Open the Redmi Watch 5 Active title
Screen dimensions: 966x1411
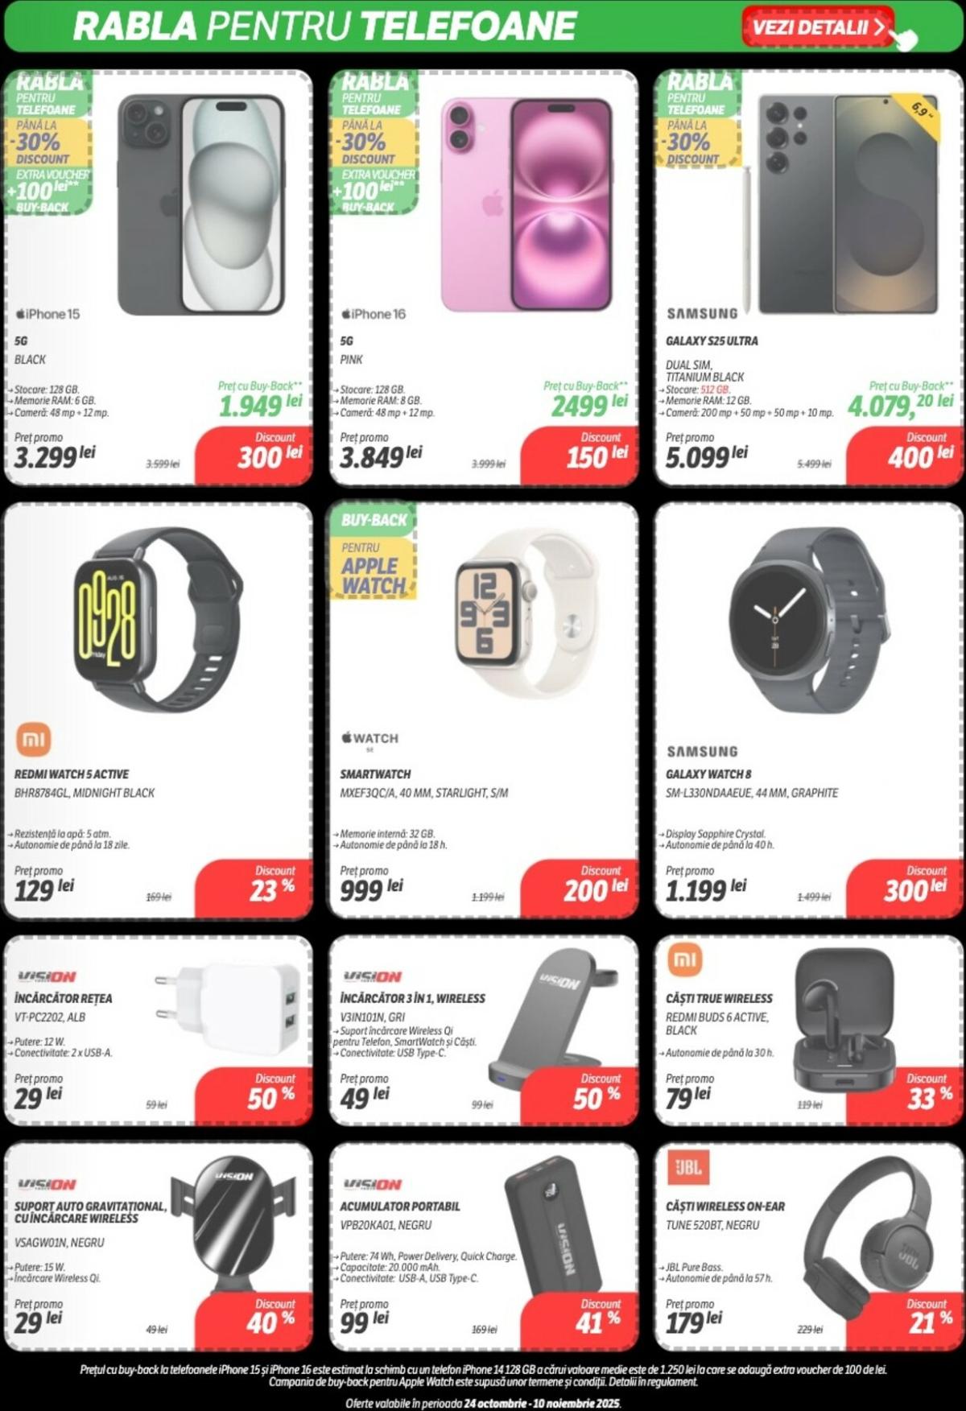pos(72,774)
